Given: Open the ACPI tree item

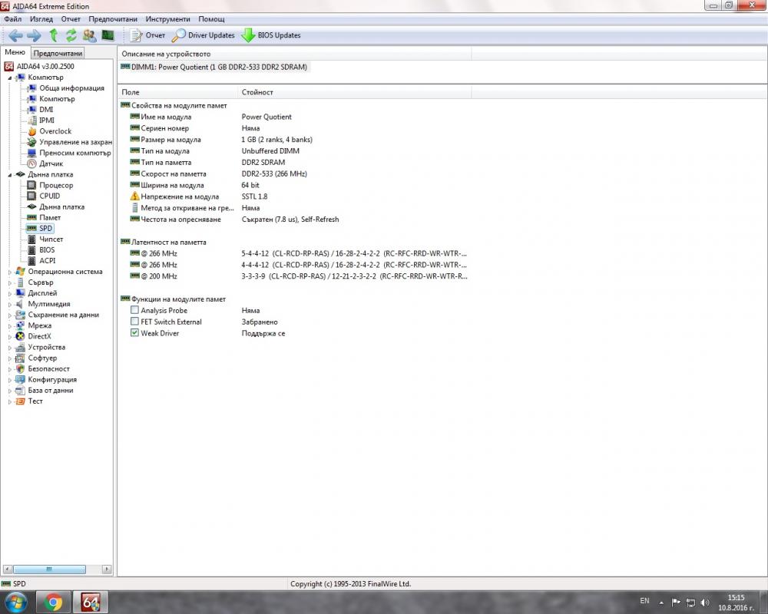Looking at the screenshot, I should pos(47,260).
